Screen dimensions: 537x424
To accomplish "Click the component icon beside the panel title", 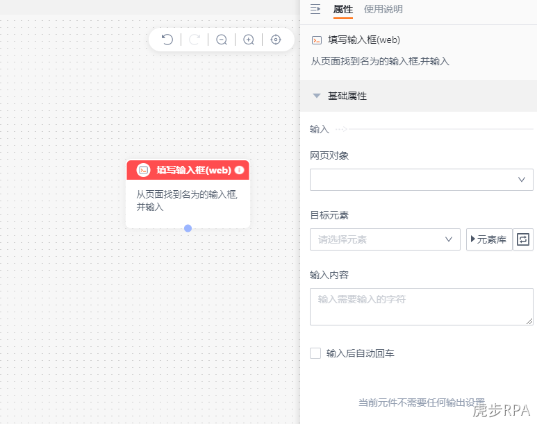I will 317,40.
